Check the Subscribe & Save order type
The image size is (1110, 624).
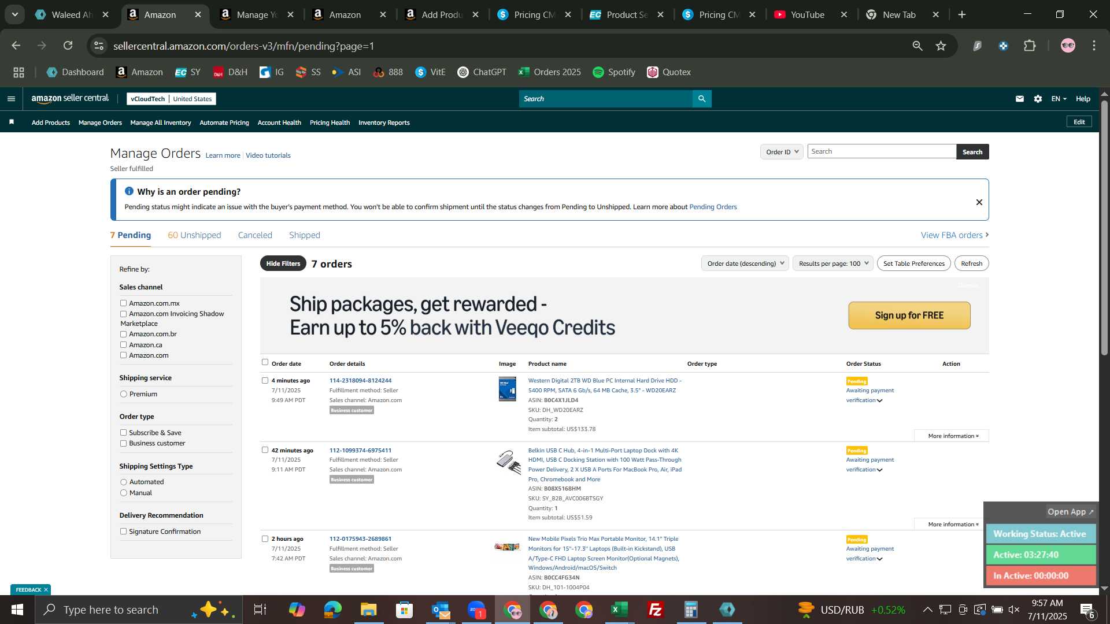pos(123,433)
